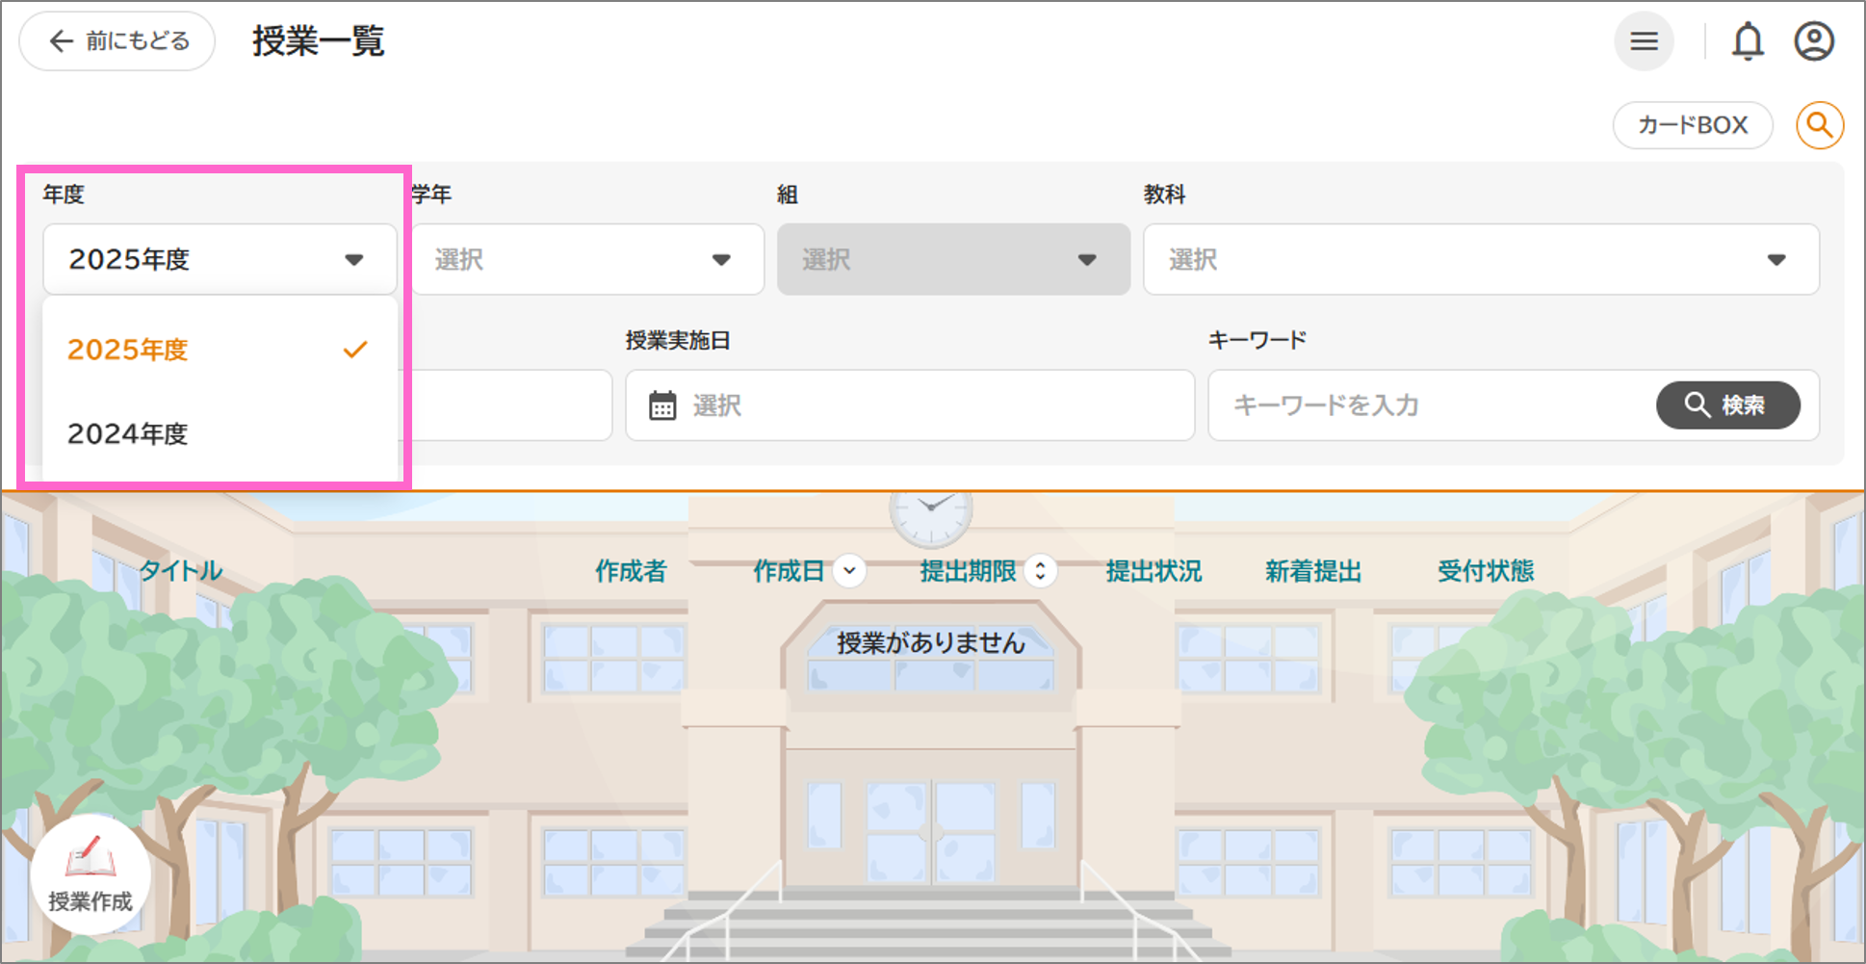Viewport: 1866px width, 964px height.
Task: Click the dark 検索 search button
Action: [x=1727, y=405]
